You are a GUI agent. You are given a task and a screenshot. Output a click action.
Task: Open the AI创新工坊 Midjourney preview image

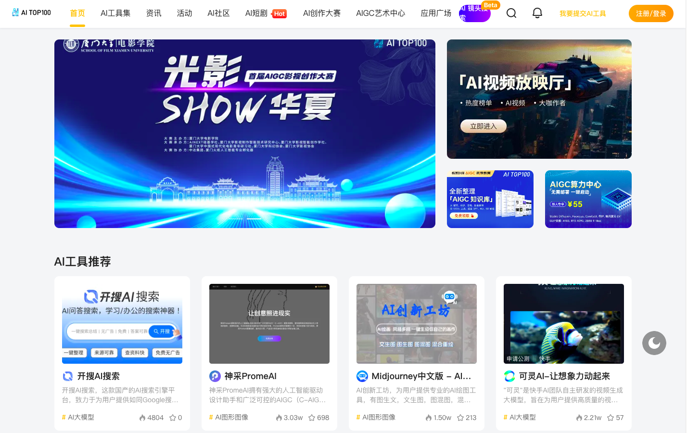click(417, 324)
